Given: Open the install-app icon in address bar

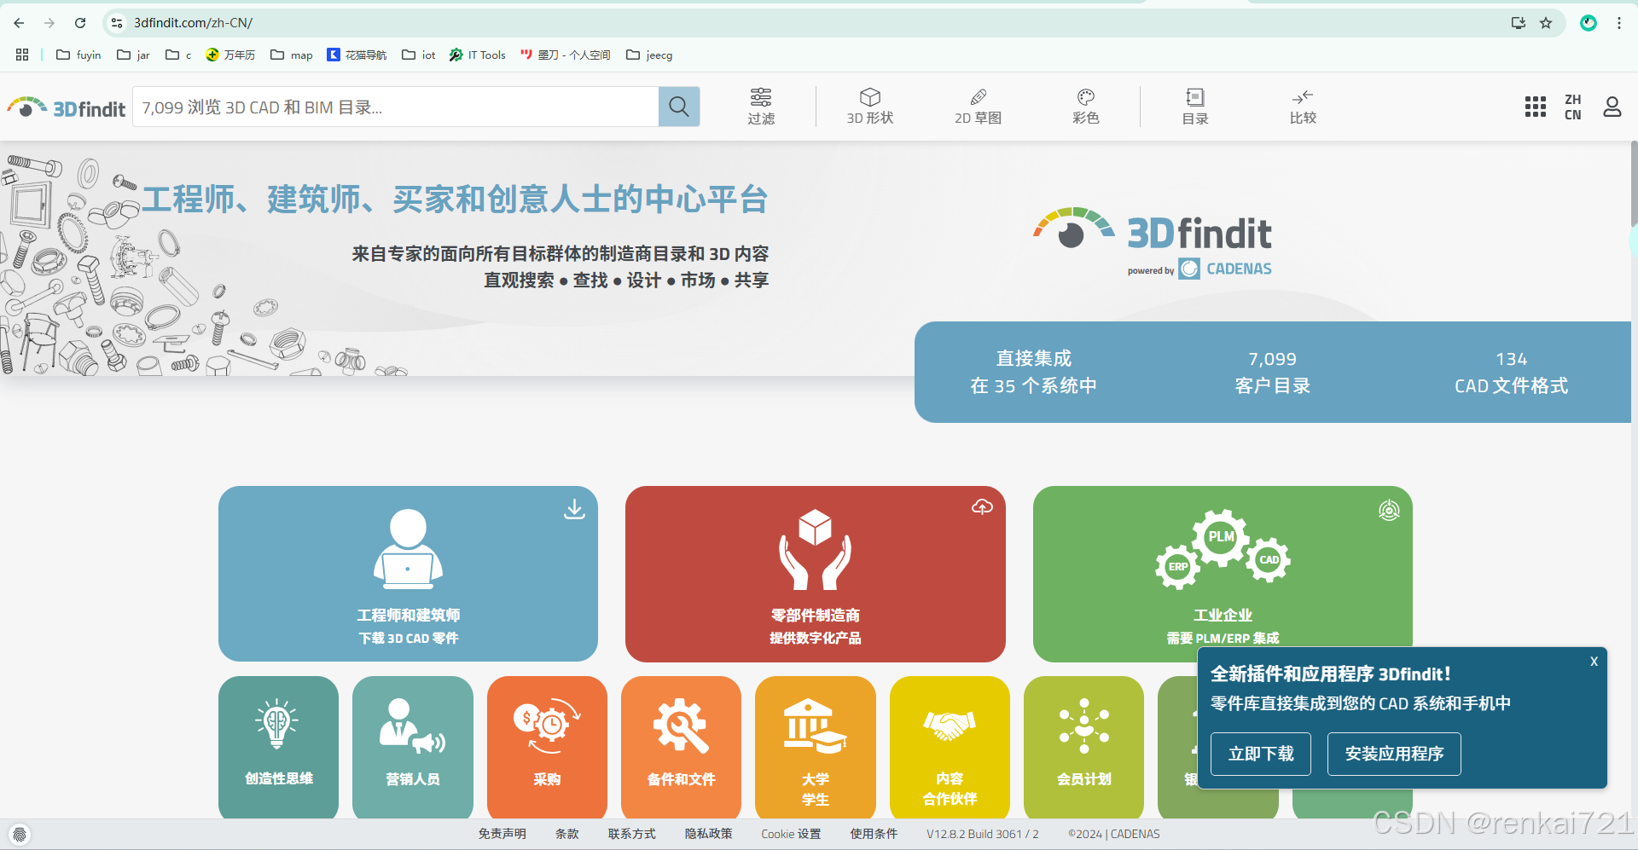Looking at the screenshot, I should pos(1519,23).
